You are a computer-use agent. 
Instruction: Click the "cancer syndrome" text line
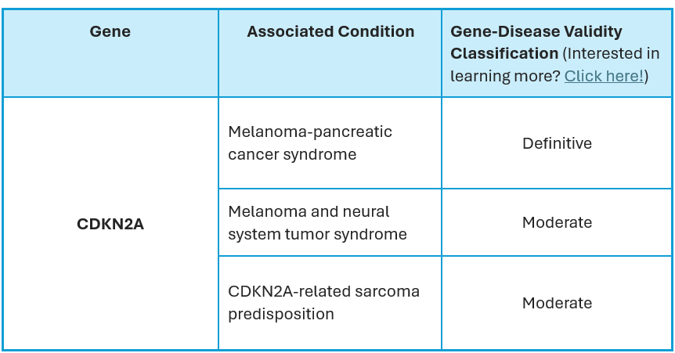pyautogui.click(x=292, y=154)
